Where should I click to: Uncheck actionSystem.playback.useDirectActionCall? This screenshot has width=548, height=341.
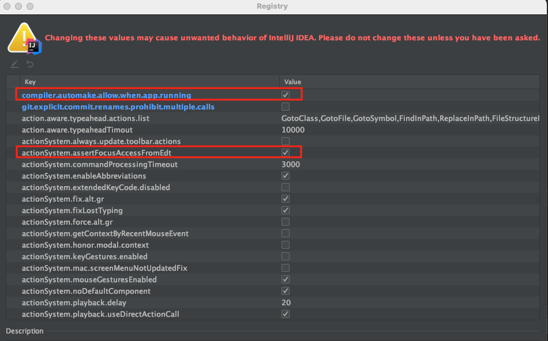pyautogui.click(x=286, y=314)
